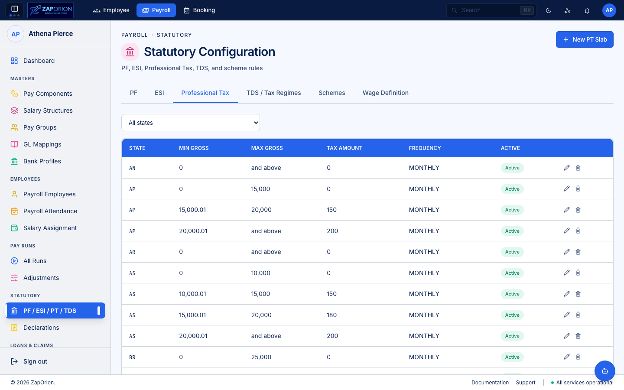Delete the AP 0 to 15,000 slab
The image size is (624, 390).
click(x=578, y=188)
